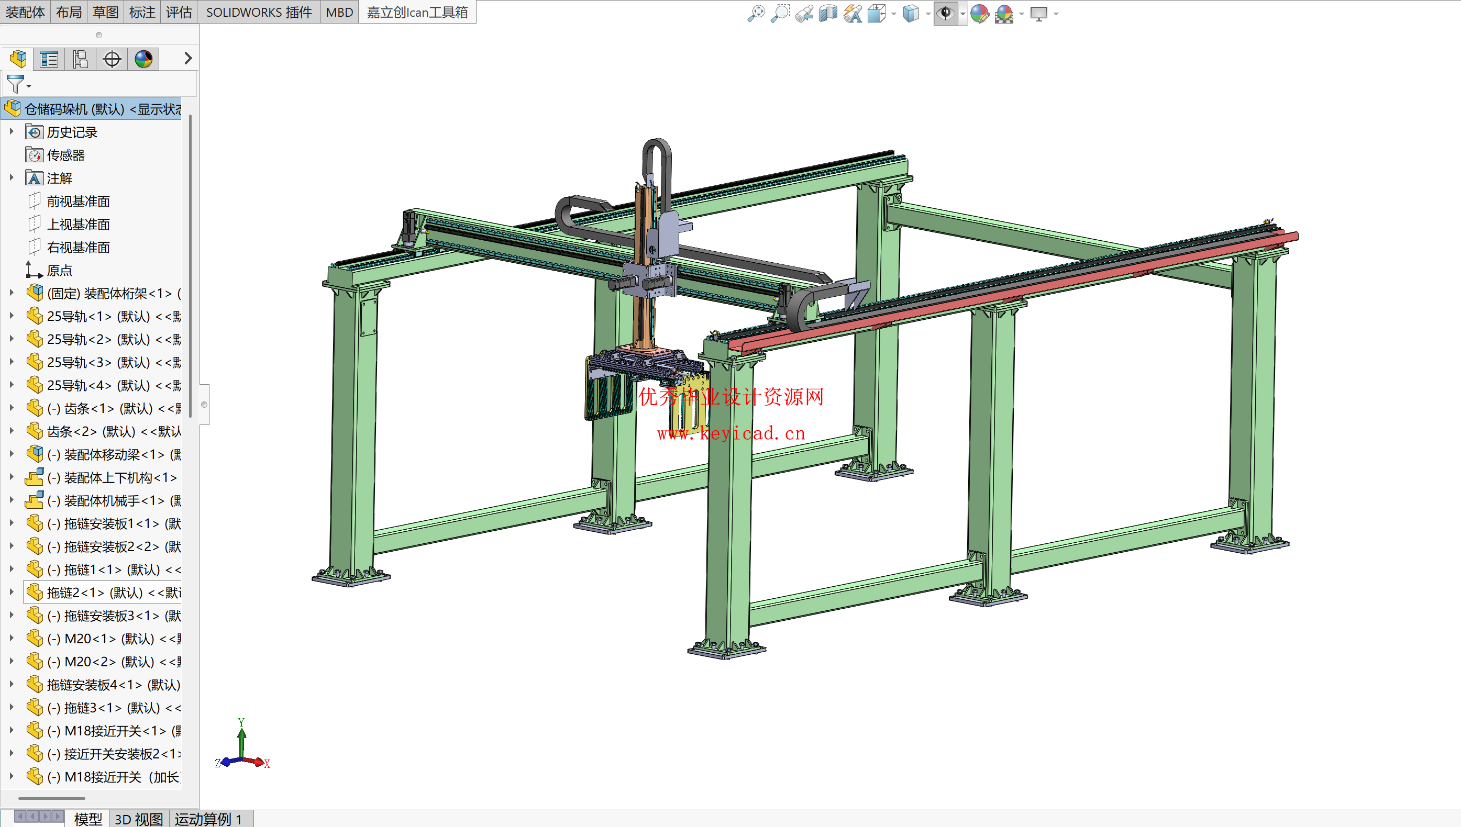Click Dynamic Annotation Views icon

click(x=853, y=13)
